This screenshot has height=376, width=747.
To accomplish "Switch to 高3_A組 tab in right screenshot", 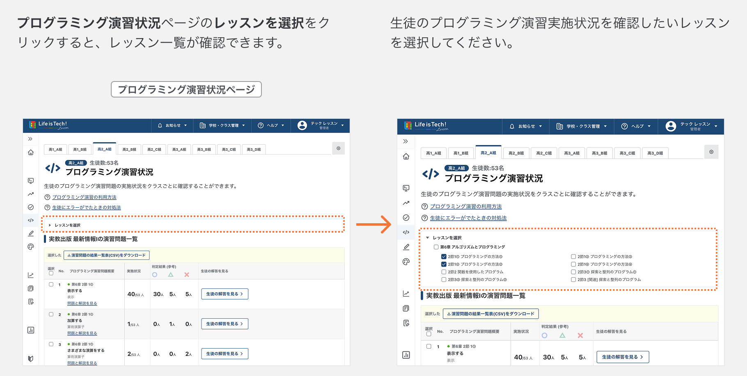I will pos(572,153).
